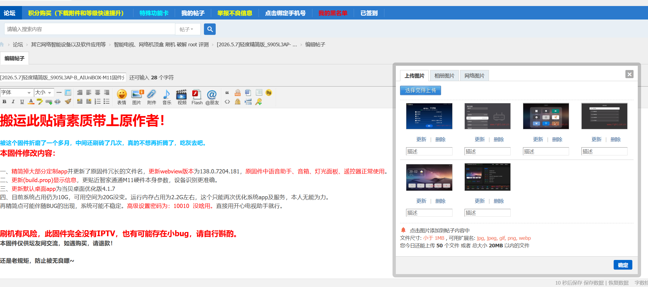648x287 pixels.
Task: Click 点击绑定手机号 in the nav bar
Action: 285,13
